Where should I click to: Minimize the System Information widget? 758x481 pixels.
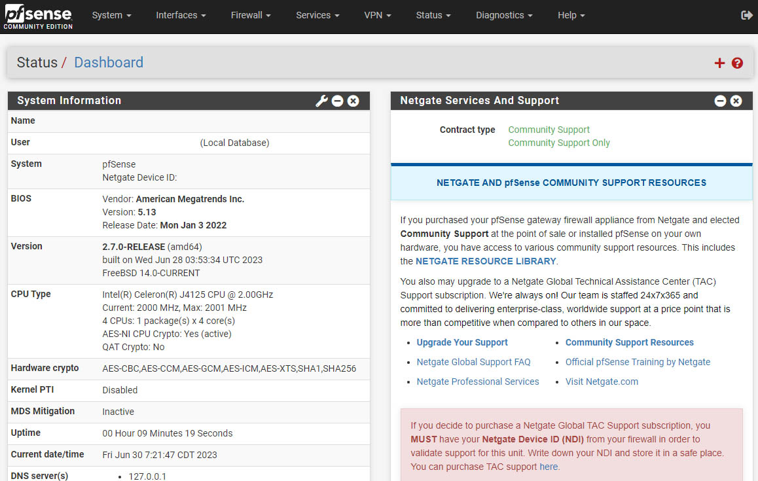coord(337,101)
